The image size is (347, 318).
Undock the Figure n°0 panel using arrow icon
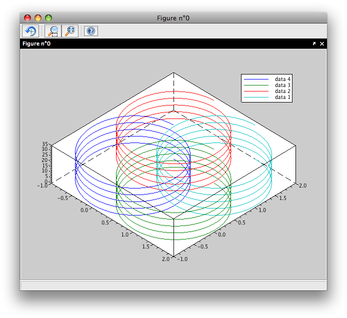(x=314, y=44)
